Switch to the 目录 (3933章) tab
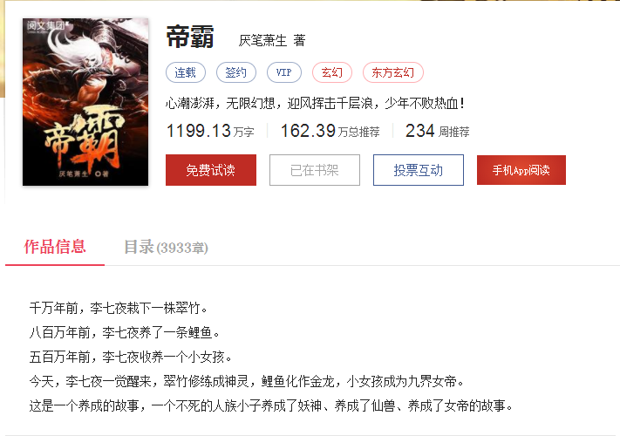The image size is (620, 436). point(166,248)
